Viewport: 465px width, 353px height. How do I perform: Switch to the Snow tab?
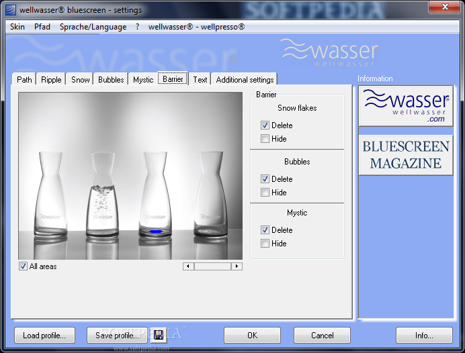click(x=80, y=80)
